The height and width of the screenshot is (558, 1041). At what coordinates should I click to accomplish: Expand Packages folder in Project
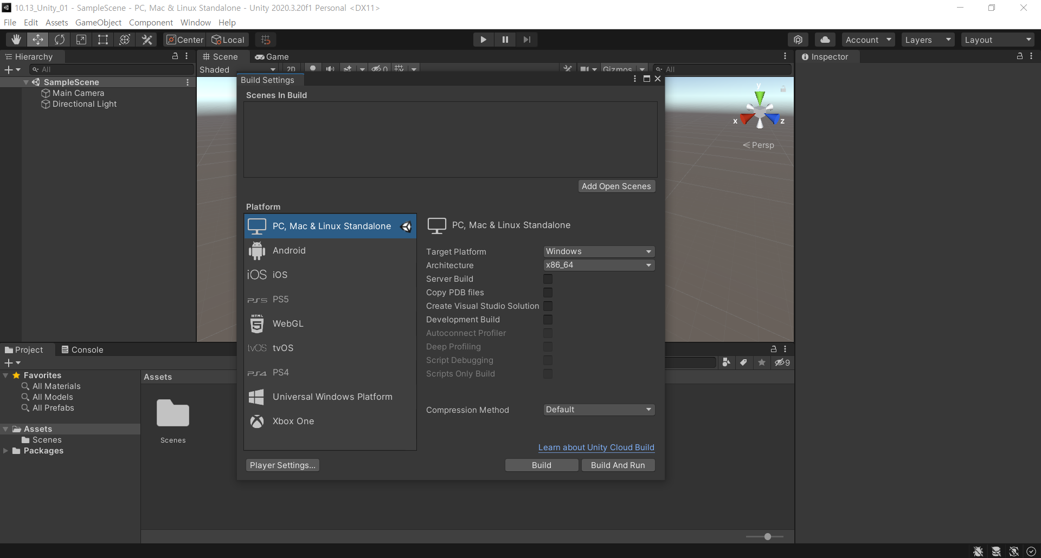click(5, 451)
